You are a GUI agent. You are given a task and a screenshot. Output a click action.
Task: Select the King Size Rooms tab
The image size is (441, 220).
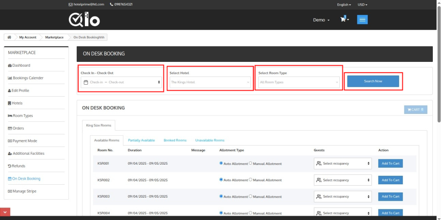click(x=99, y=125)
